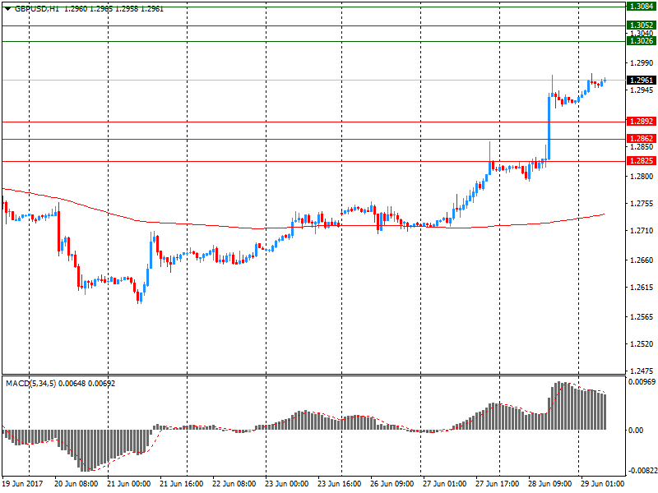Click the 1.3052 green price label
The image size is (658, 493).
[642, 25]
